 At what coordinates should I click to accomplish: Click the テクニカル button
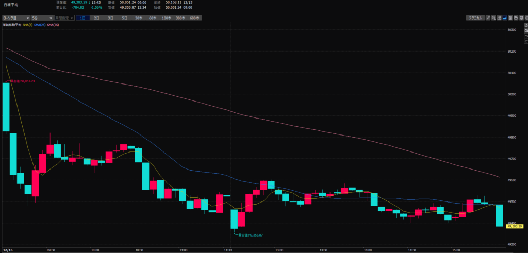[474, 18]
